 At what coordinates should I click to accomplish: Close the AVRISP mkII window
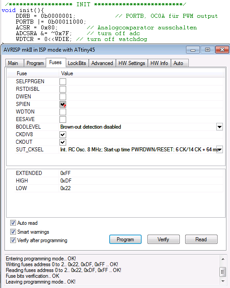pos(222,50)
